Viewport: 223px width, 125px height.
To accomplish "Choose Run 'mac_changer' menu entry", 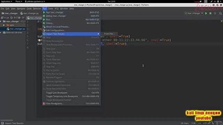I will [x=71, y=12].
